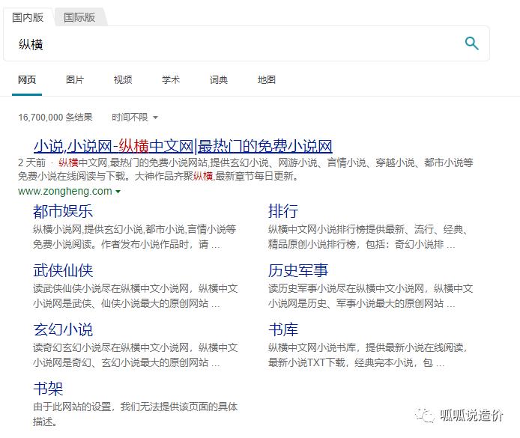Select the 网页 results tab

tap(27, 80)
